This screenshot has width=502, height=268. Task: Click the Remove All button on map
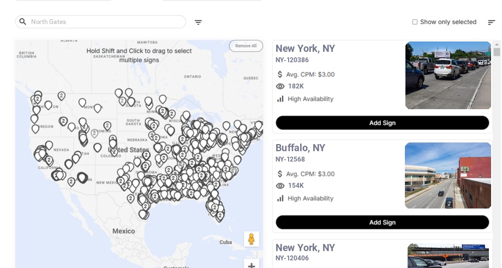246,46
